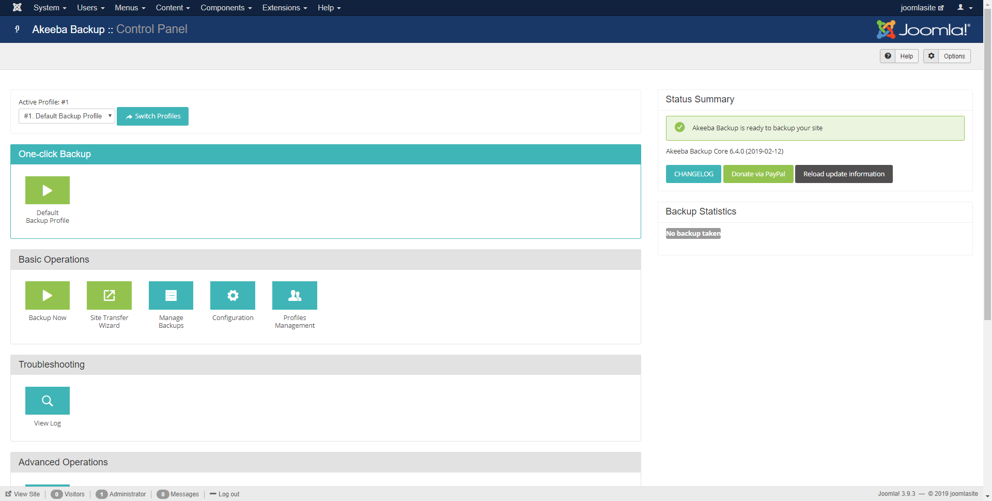Open the Configuration gear icon
The width and height of the screenshot is (992, 501).
click(233, 295)
